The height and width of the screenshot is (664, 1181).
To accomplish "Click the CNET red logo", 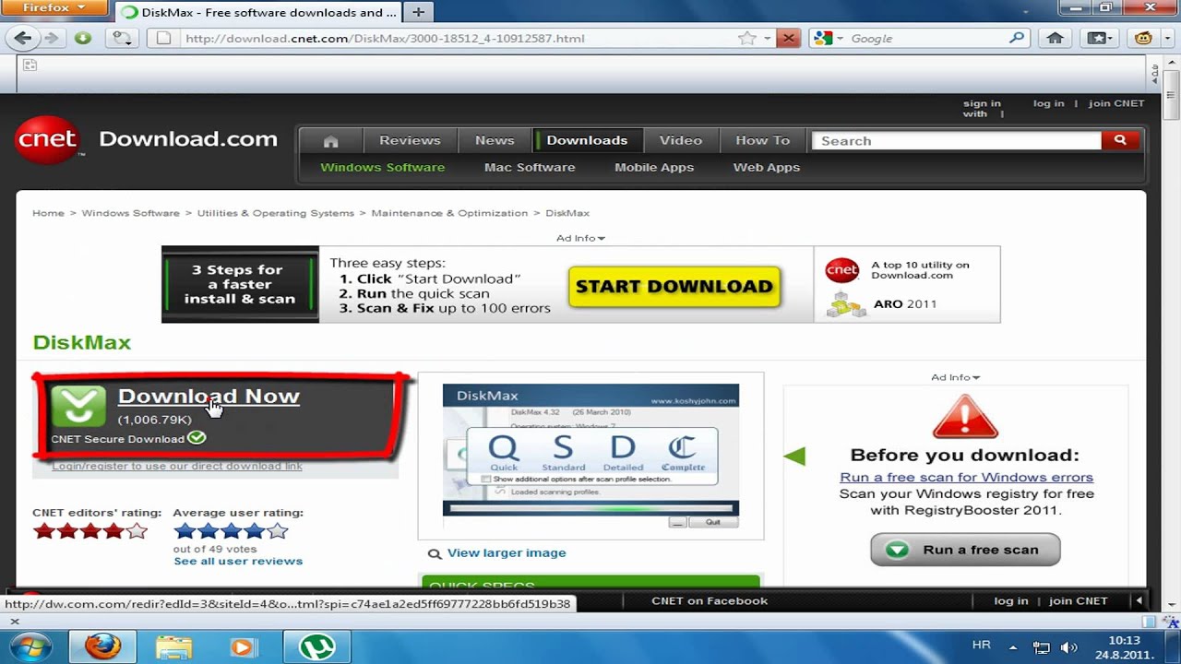I will tap(47, 140).
